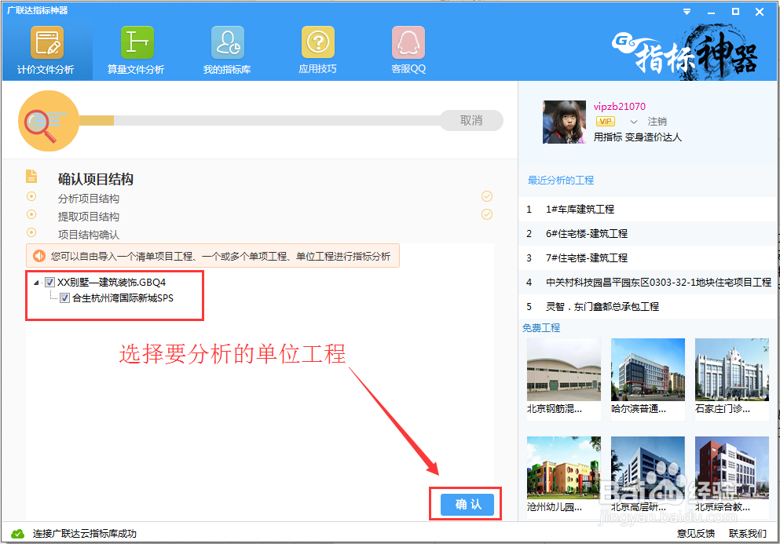Open the 意见反馈 link

click(x=696, y=534)
